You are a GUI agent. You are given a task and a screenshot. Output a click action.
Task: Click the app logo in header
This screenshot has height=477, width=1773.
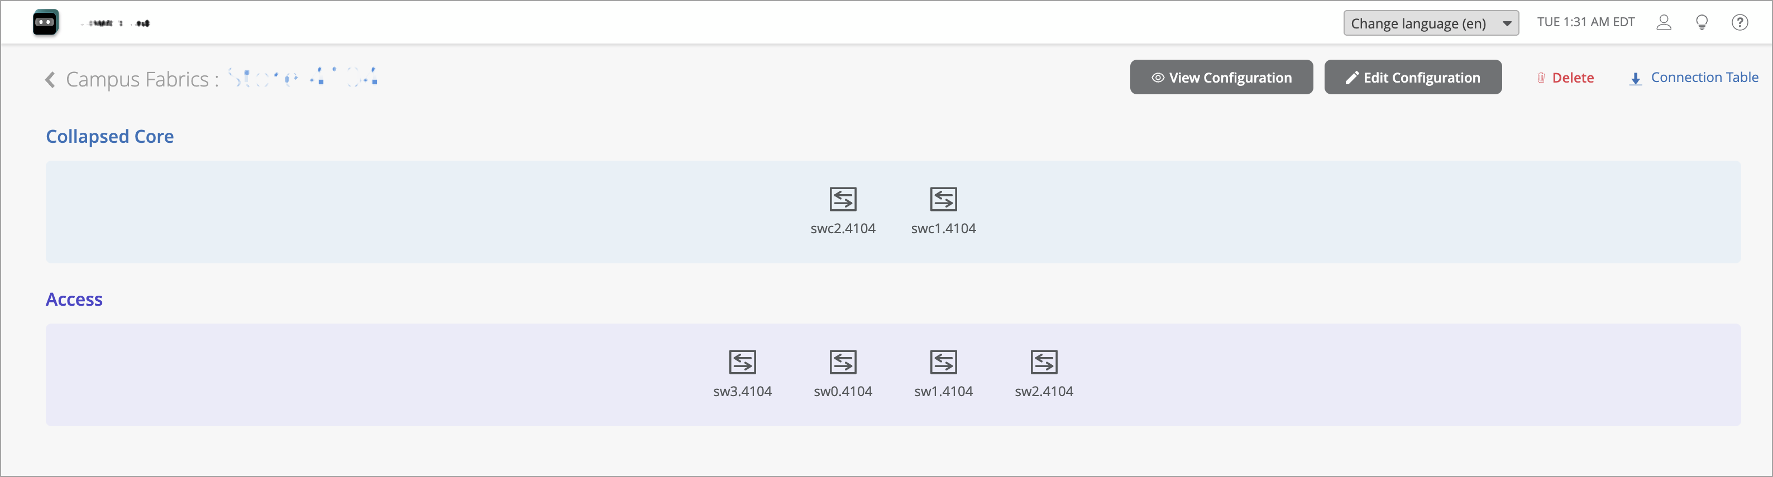pos(45,23)
